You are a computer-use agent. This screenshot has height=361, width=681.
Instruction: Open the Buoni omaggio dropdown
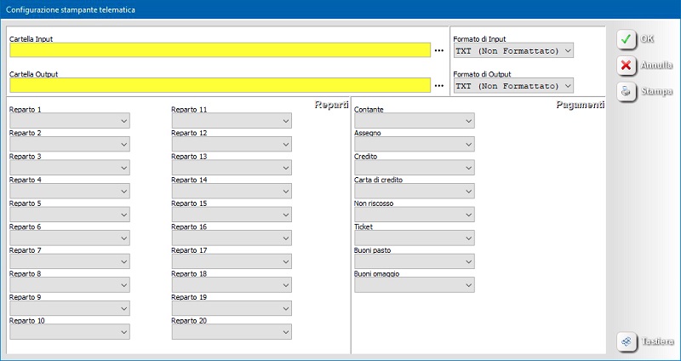tap(414, 285)
